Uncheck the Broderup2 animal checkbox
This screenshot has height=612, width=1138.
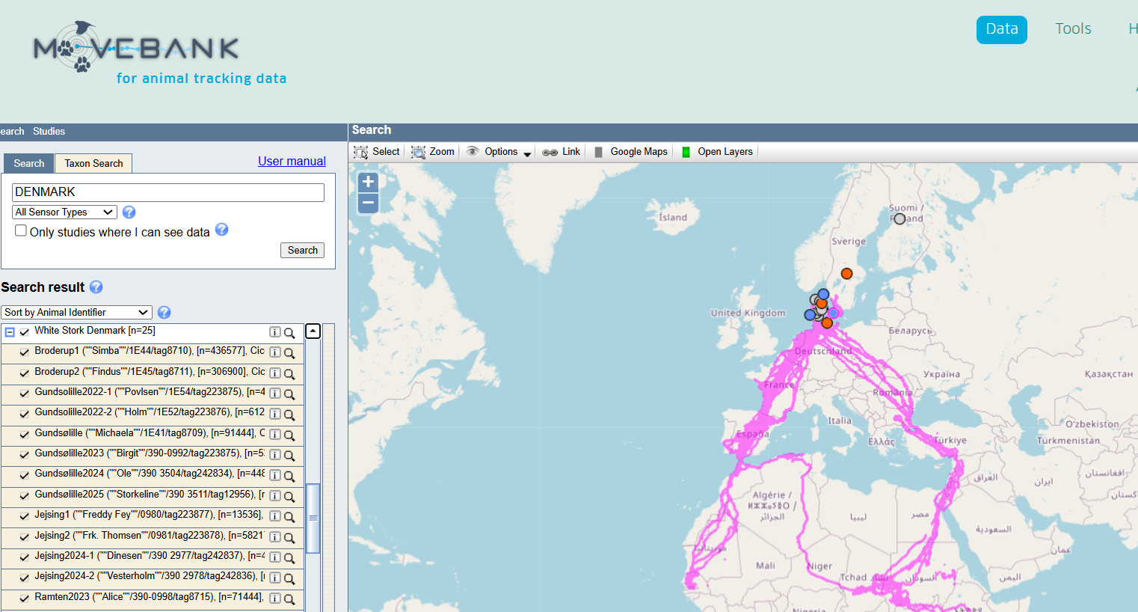click(x=25, y=373)
